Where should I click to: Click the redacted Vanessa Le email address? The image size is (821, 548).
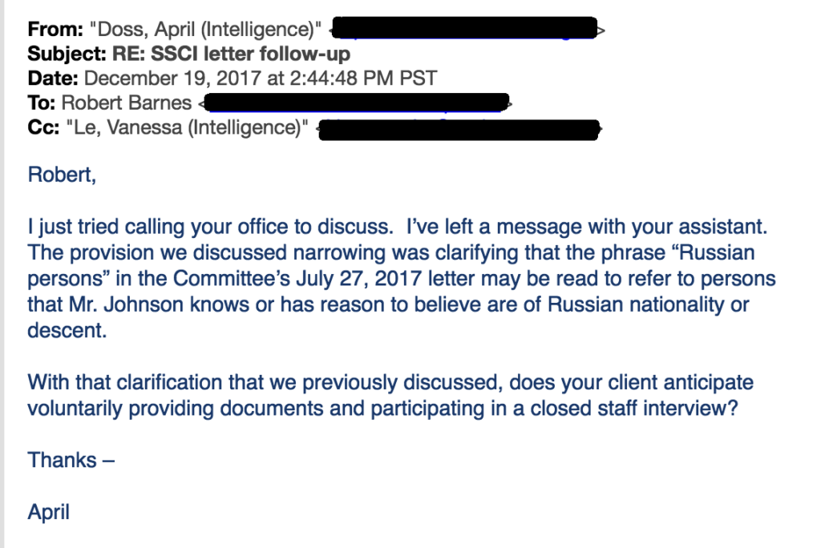459,129
